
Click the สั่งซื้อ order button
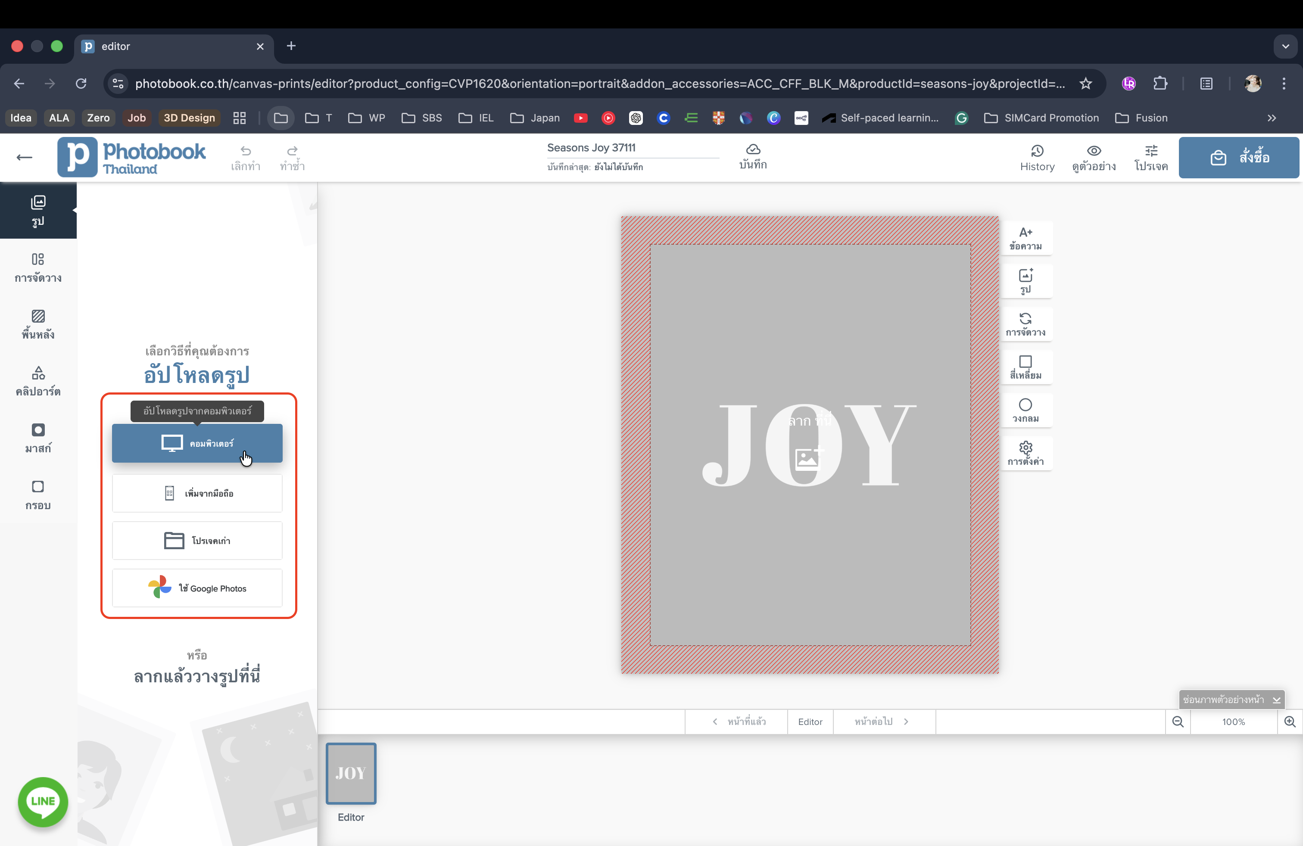[x=1238, y=158]
